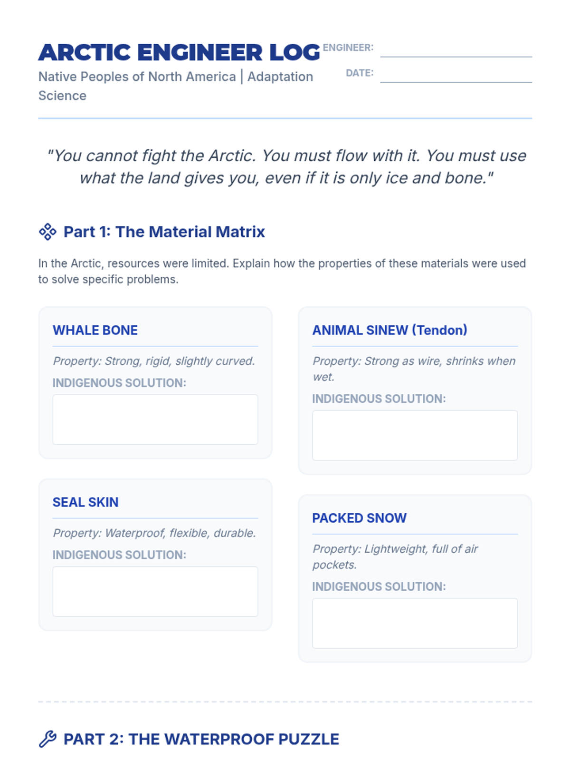Click the Whale Bone solution box

155,420
